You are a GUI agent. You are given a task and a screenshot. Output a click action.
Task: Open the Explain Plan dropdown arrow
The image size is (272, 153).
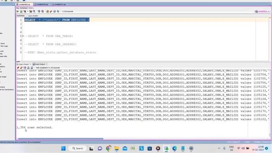point(28,11)
